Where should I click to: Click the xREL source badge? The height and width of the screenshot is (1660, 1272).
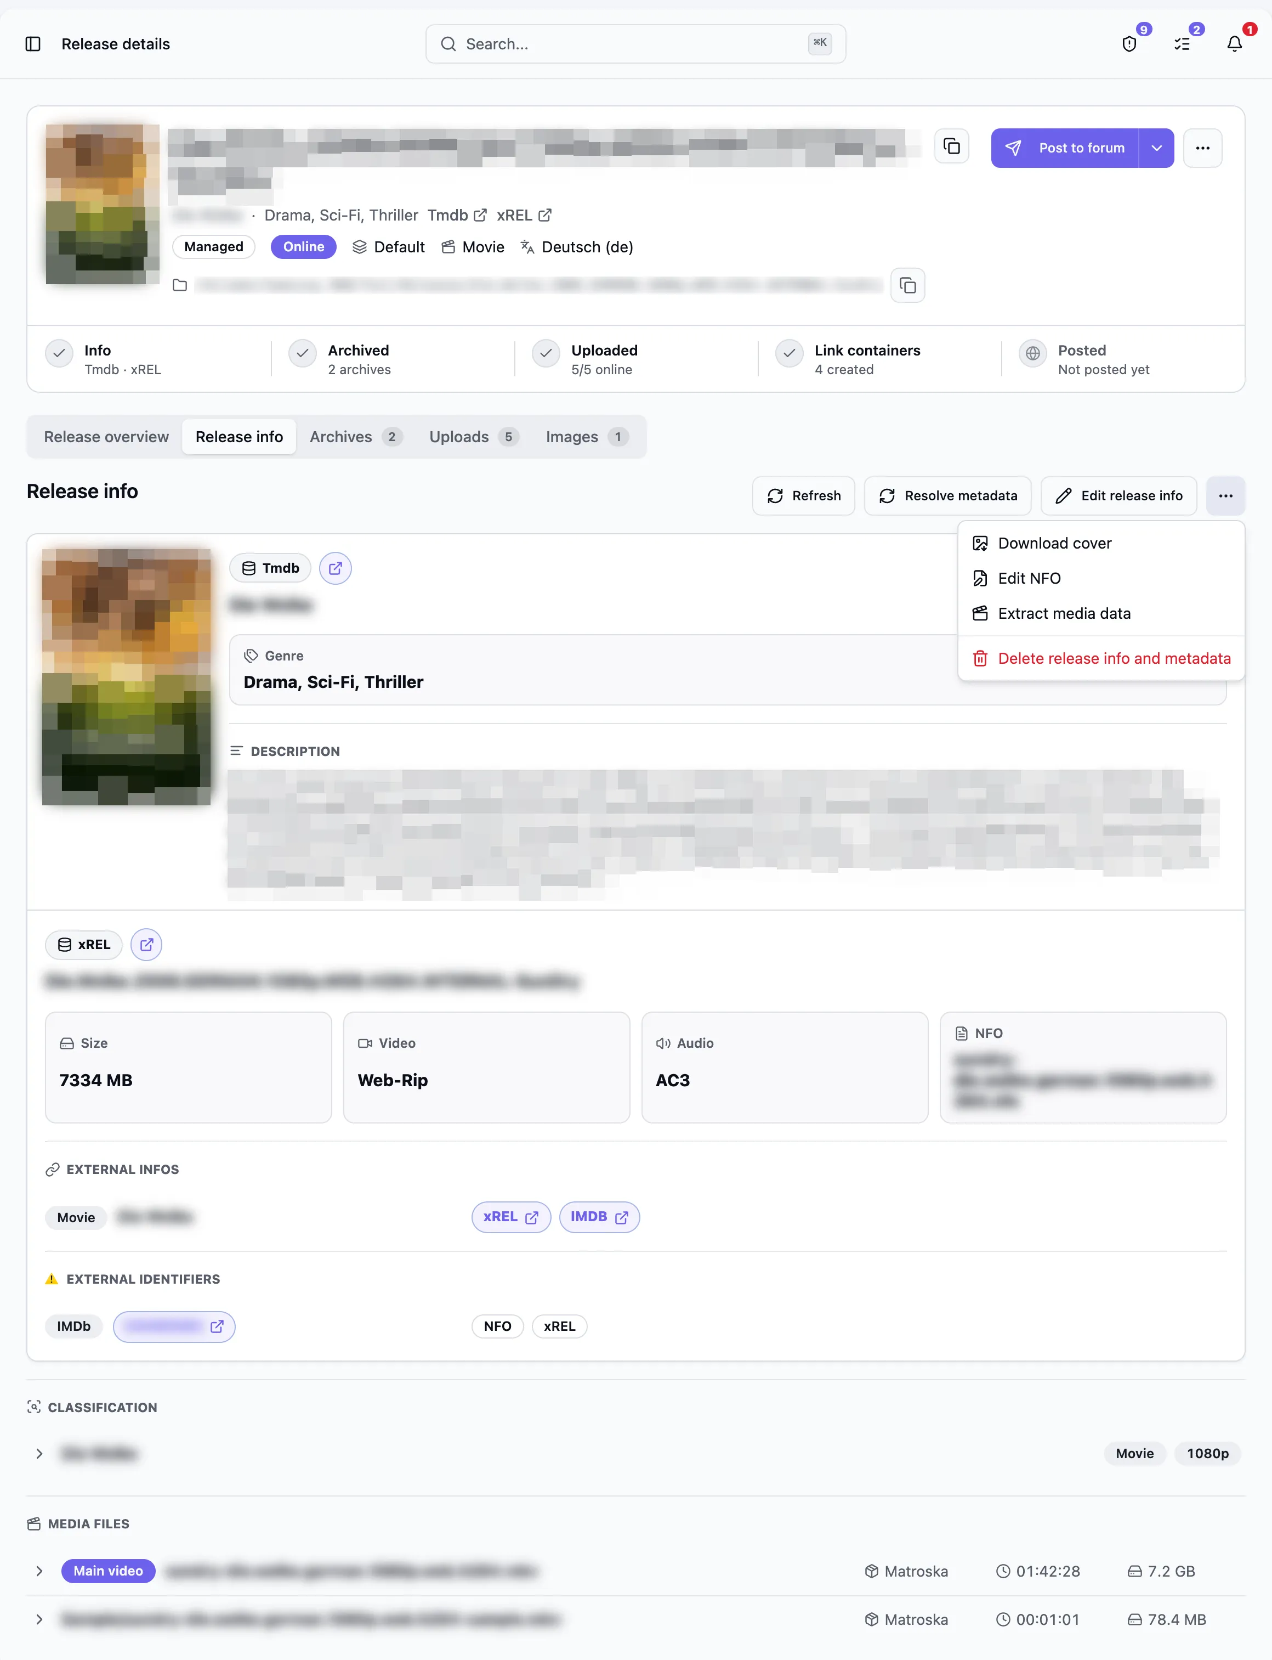click(x=84, y=945)
